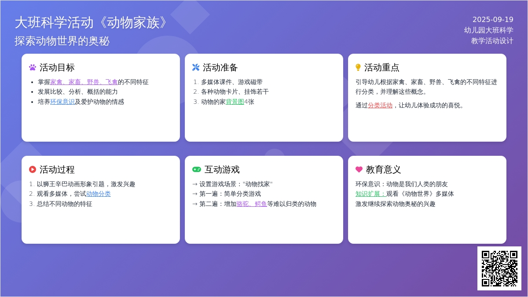
Task: Select the 教育意义 card heading
Action: coord(383,169)
